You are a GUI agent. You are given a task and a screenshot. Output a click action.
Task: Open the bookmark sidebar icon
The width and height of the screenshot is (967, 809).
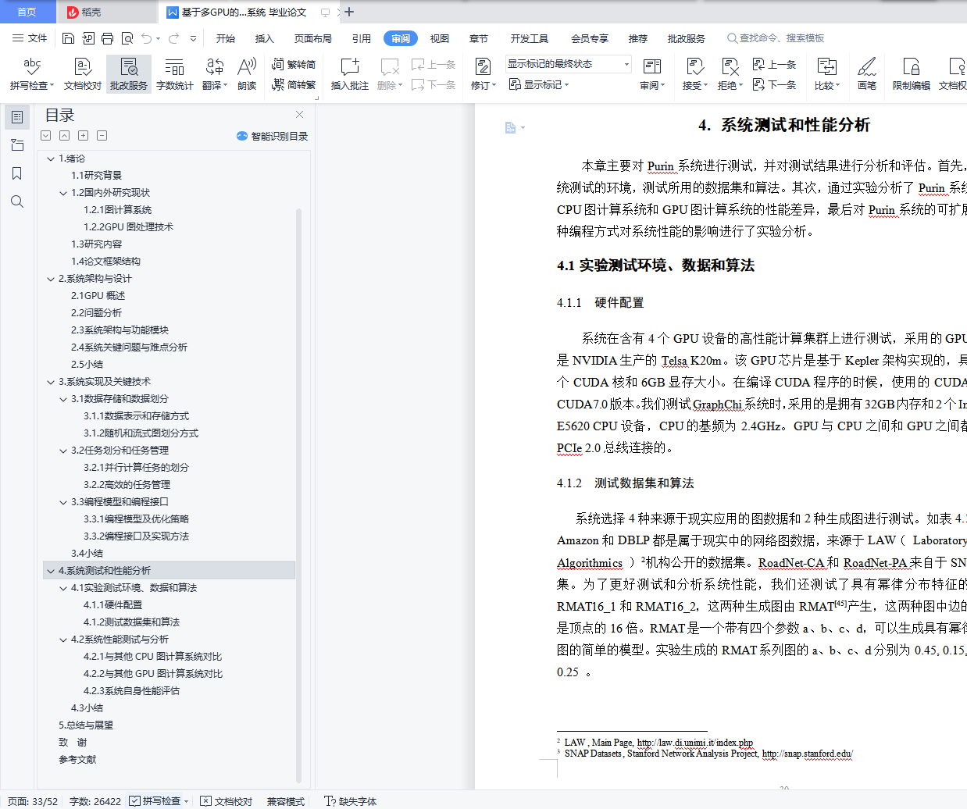(17, 173)
